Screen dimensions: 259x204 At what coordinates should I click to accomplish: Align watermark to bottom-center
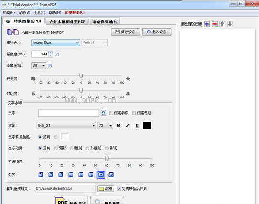(81, 175)
